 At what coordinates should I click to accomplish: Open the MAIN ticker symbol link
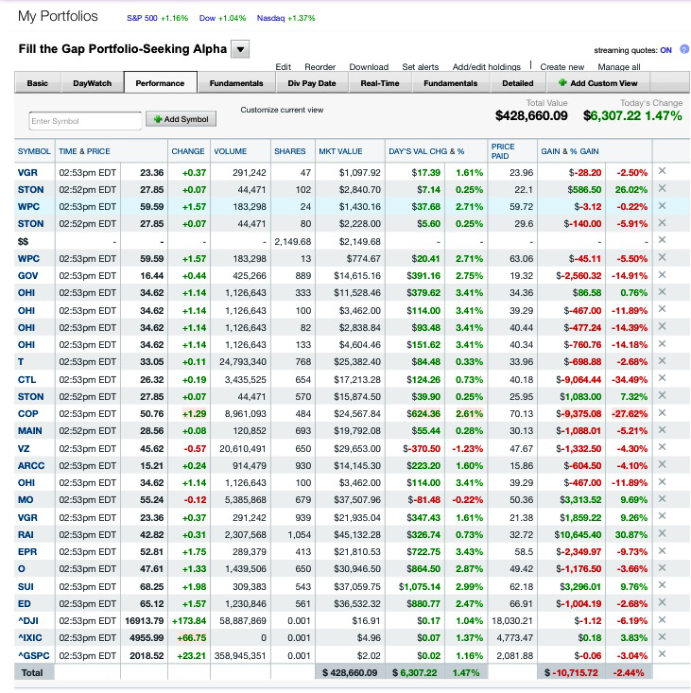[x=30, y=431]
